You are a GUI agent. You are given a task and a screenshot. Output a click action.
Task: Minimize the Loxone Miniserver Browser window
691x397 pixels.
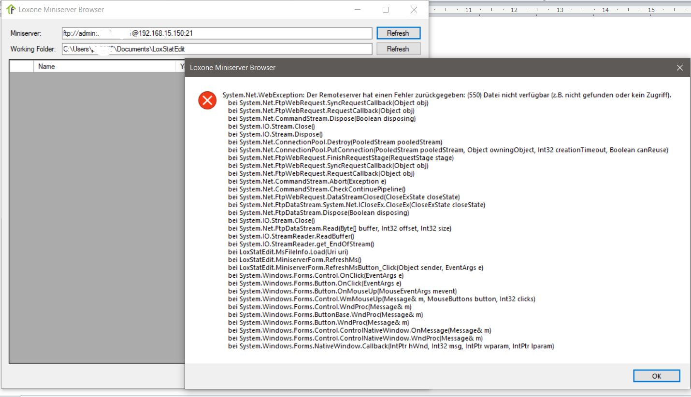pos(357,10)
